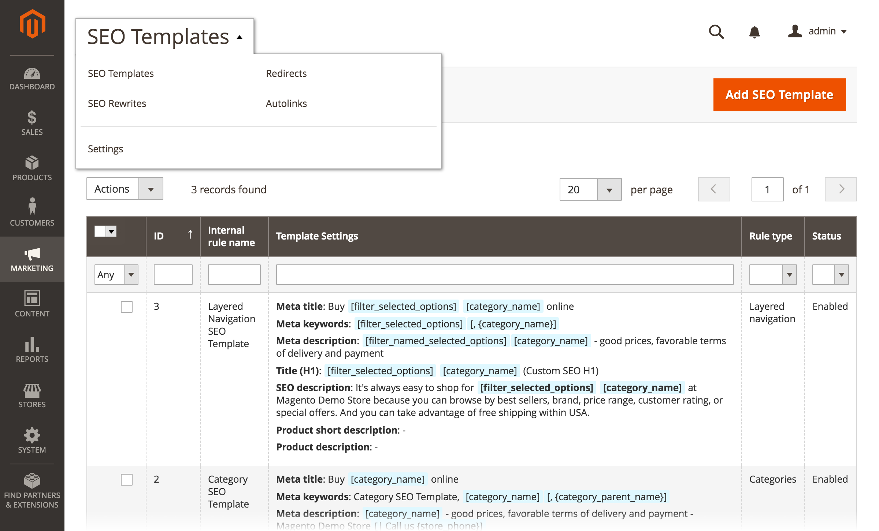Click the Add SEO Template button

click(x=779, y=95)
